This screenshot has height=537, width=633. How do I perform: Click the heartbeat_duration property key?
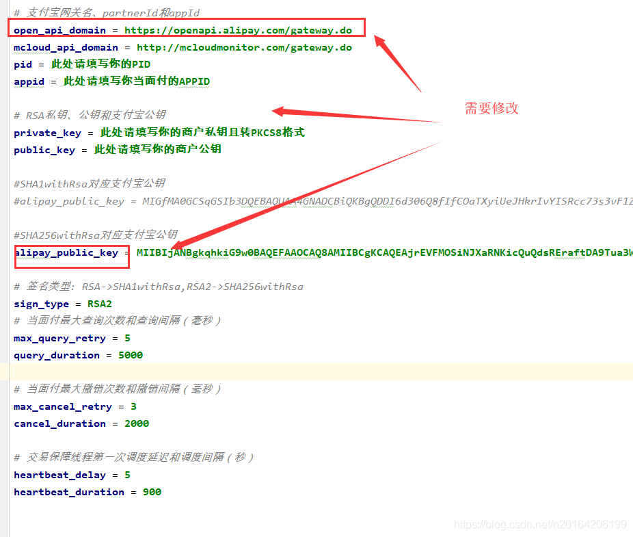(69, 492)
